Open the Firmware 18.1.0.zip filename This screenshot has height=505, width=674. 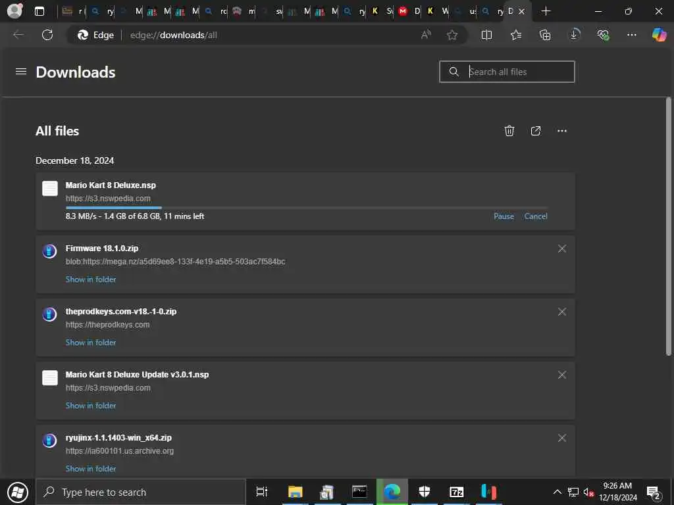coord(102,248)
